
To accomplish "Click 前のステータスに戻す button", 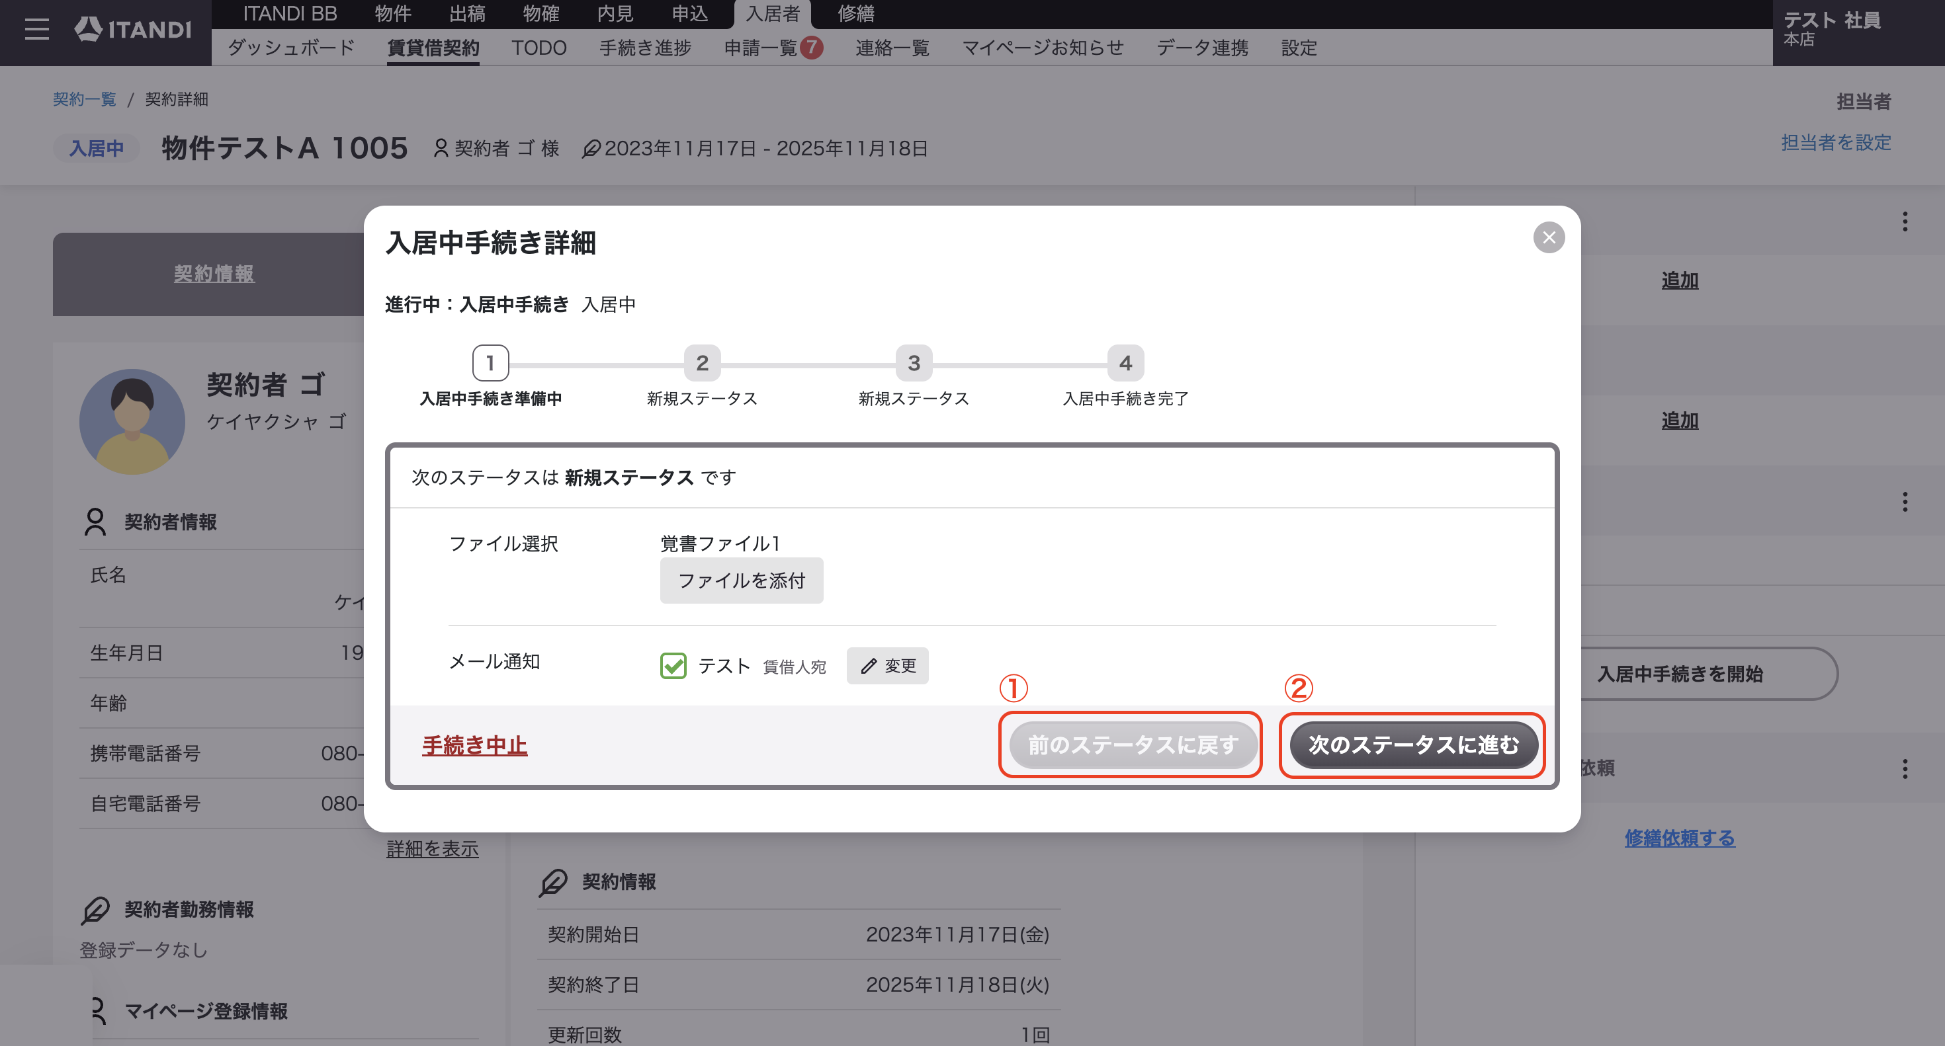I will (x=1133, y=745).
